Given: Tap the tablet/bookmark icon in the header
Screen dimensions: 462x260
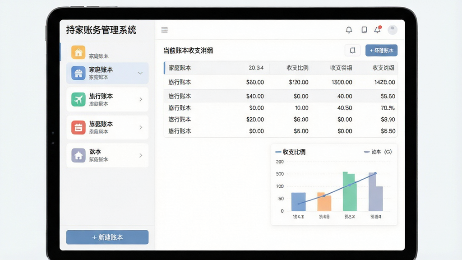Looking at the screenshot, I should (364, 30).
